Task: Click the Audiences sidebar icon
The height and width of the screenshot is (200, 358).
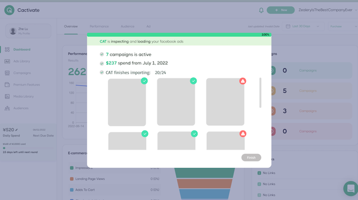Action: (x=7, y=108)
